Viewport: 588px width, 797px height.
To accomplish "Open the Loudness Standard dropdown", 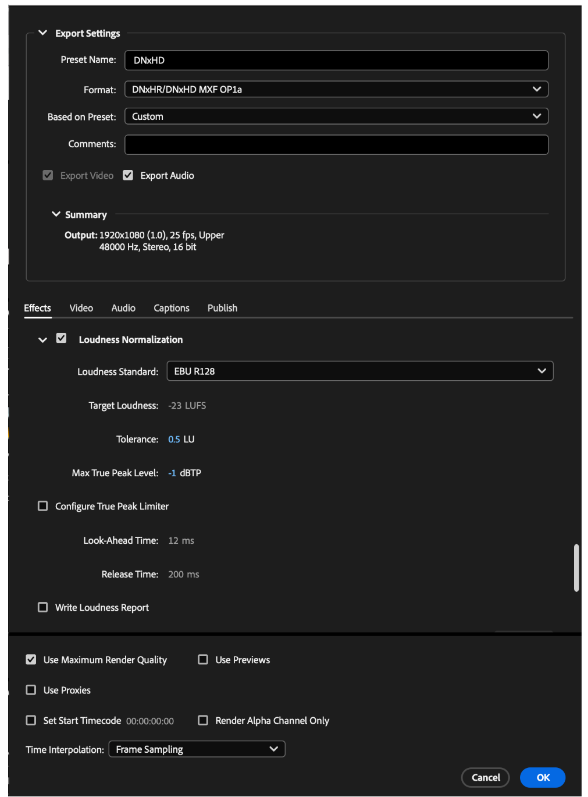I will pyautogui.click(x=359, y=371).
